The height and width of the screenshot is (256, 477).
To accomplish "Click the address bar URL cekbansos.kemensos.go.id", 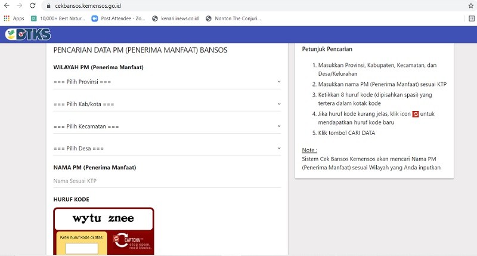I will coord(88,6).
